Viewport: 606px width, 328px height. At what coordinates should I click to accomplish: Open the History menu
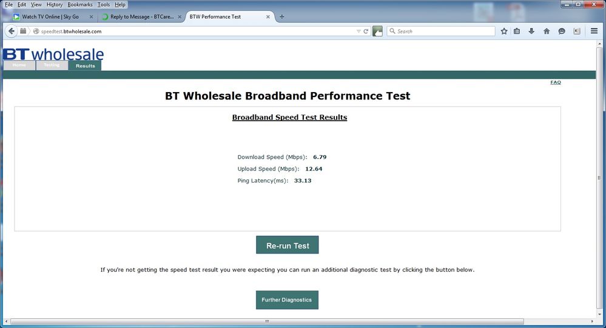tap(55, 5)
